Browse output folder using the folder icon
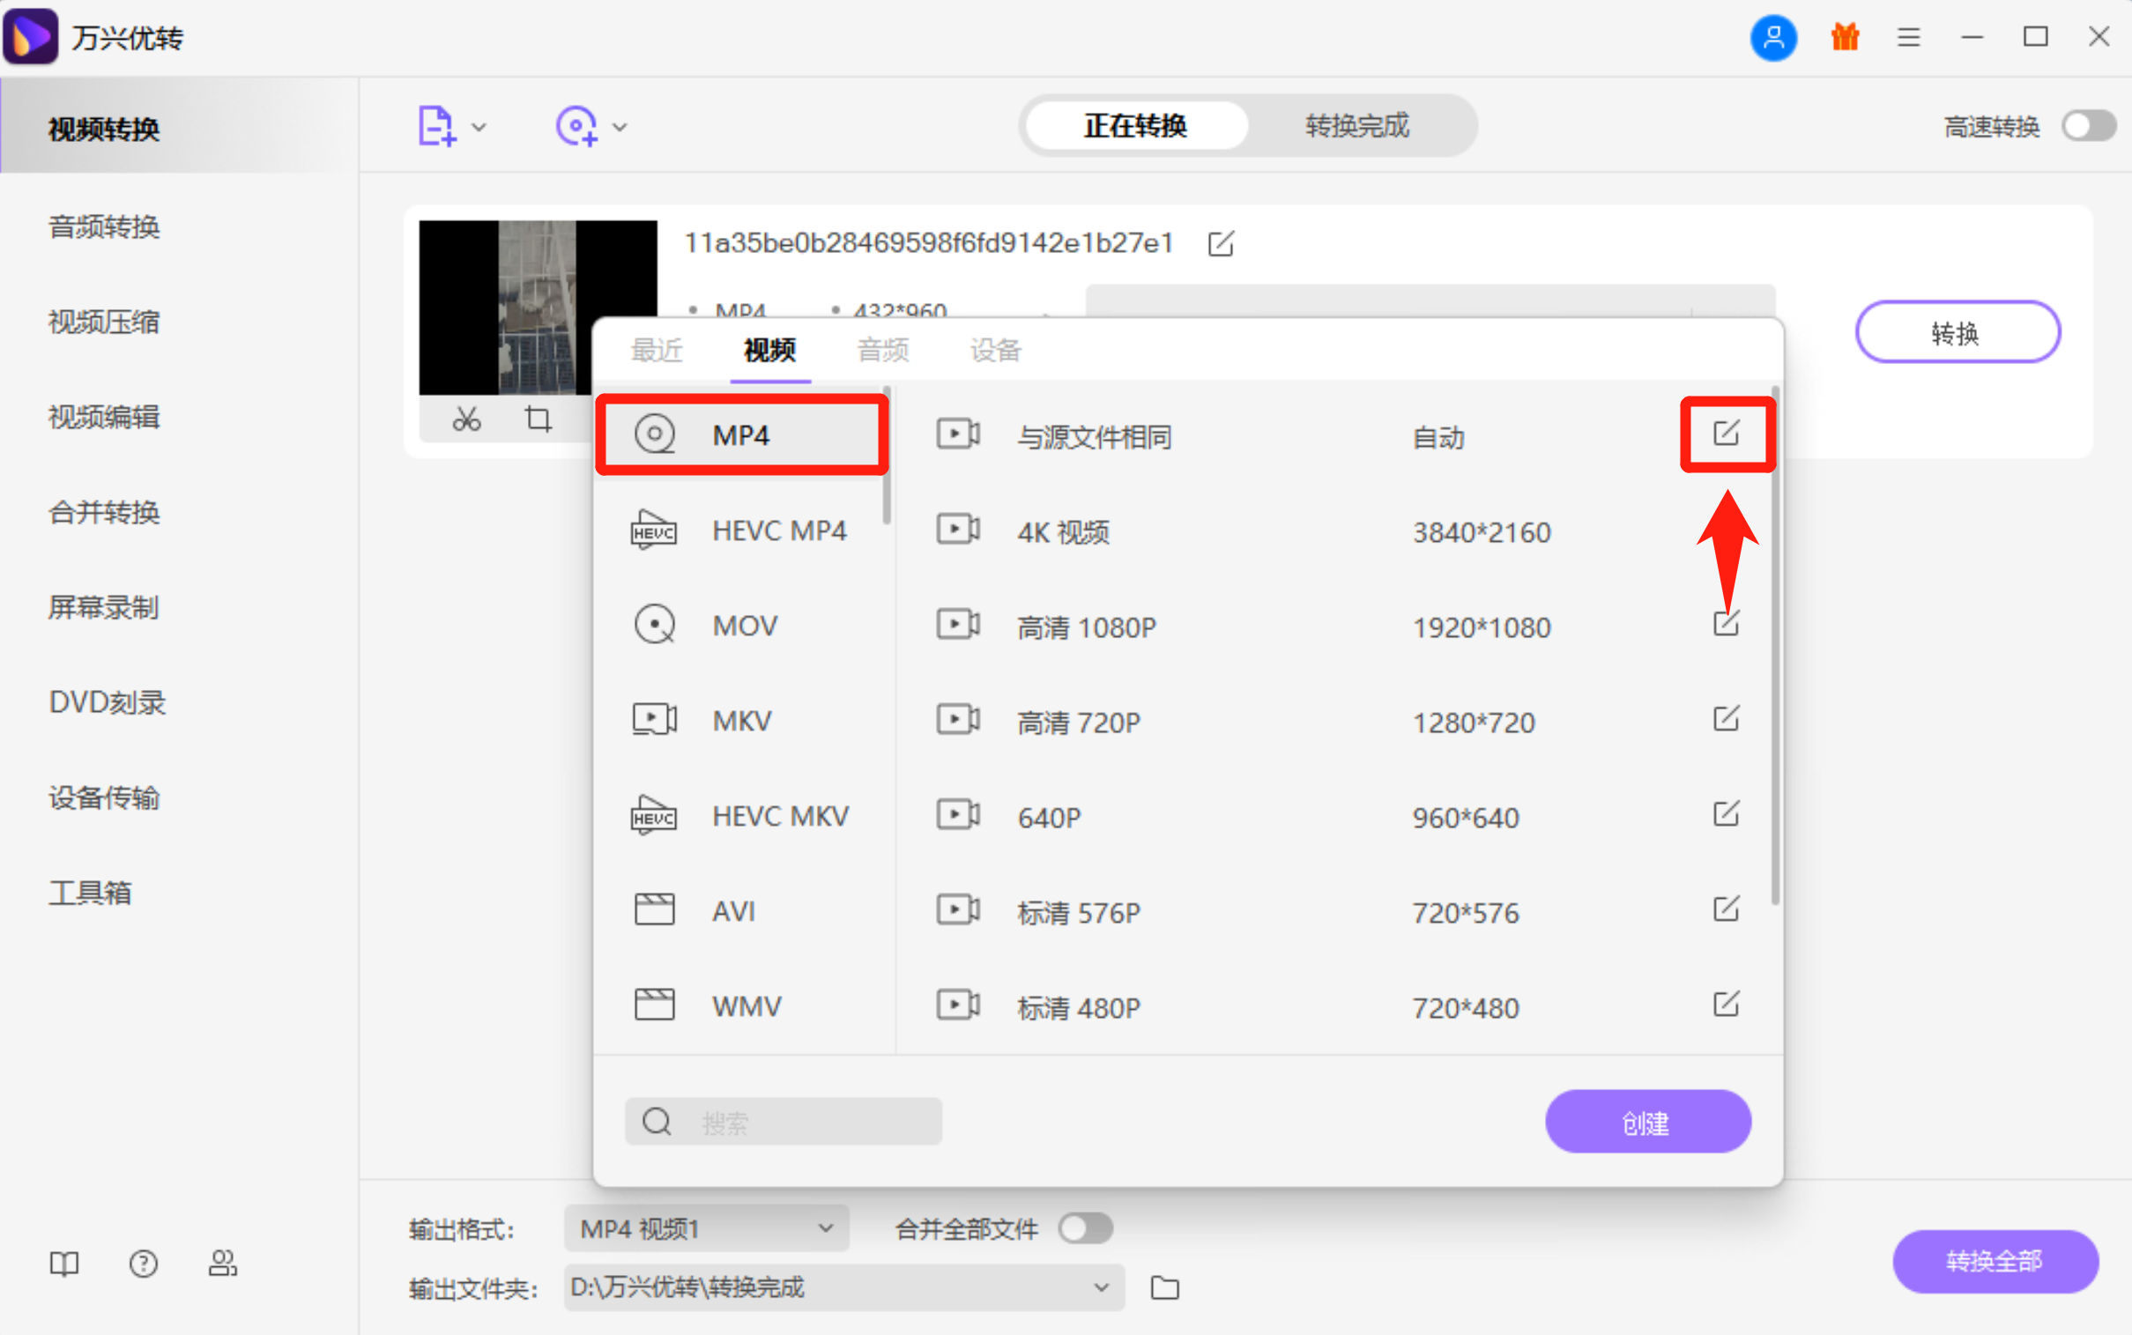This screenshot has width=2132, height=1335. point(1163,1288)
